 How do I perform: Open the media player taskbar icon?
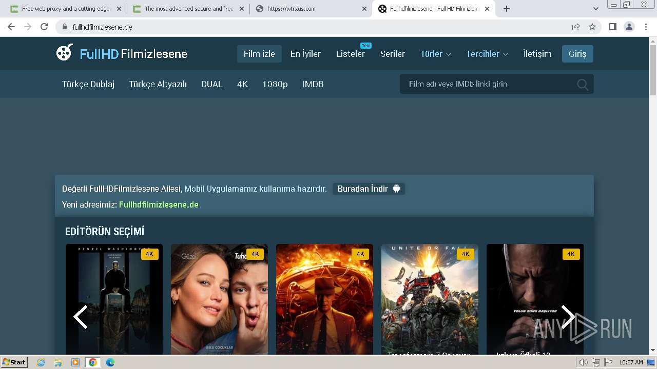click(x=75, y=362)
